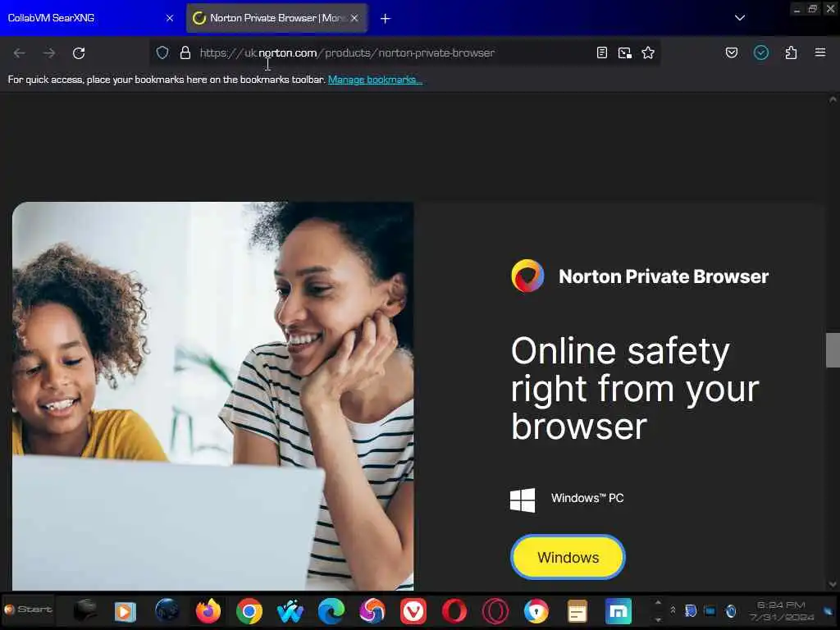840x630 pixels.
Task: Click the scrollbar down arrow
Action: coord(833,584)
